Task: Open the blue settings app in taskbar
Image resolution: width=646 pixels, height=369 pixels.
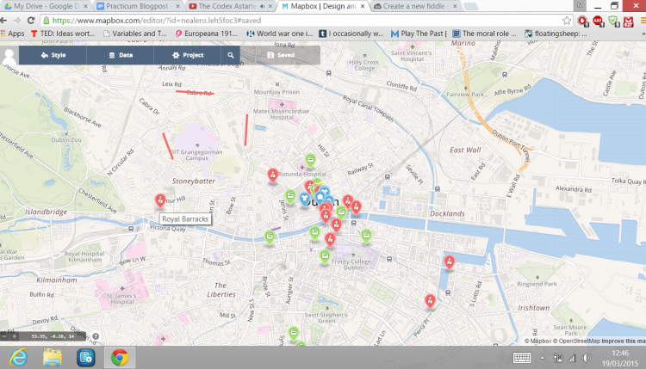Action: 85,358
